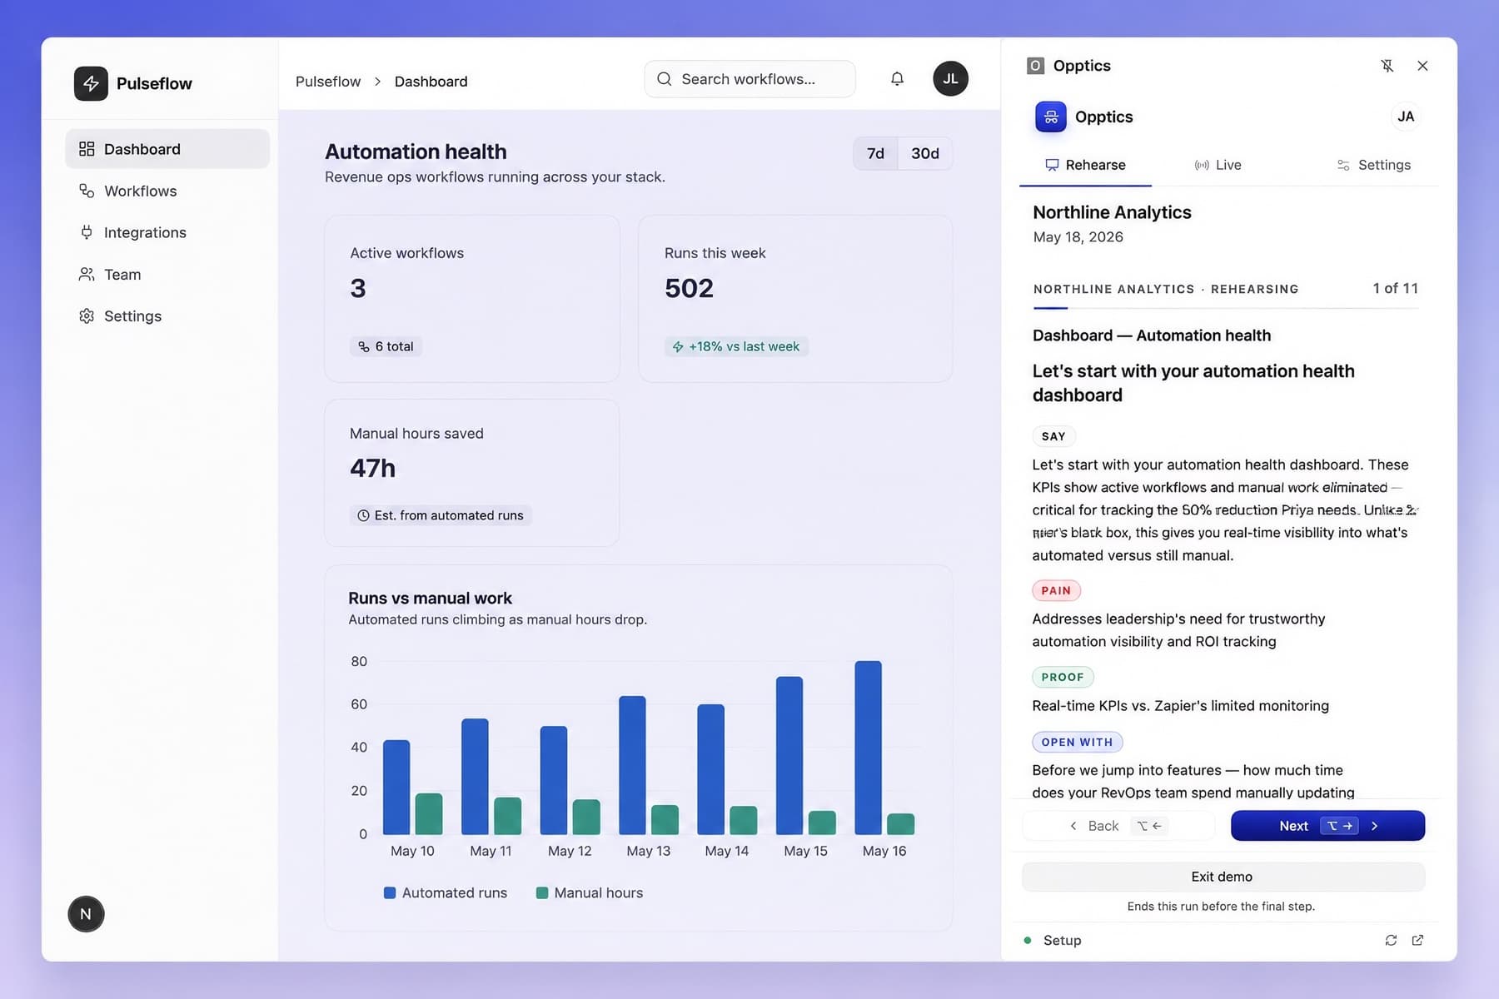Open the JL user avatar menu
Viewport: 1499px width, 999px height.
(950, 79)
